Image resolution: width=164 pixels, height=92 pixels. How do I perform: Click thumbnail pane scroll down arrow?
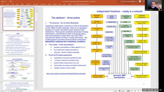[36, 89]
